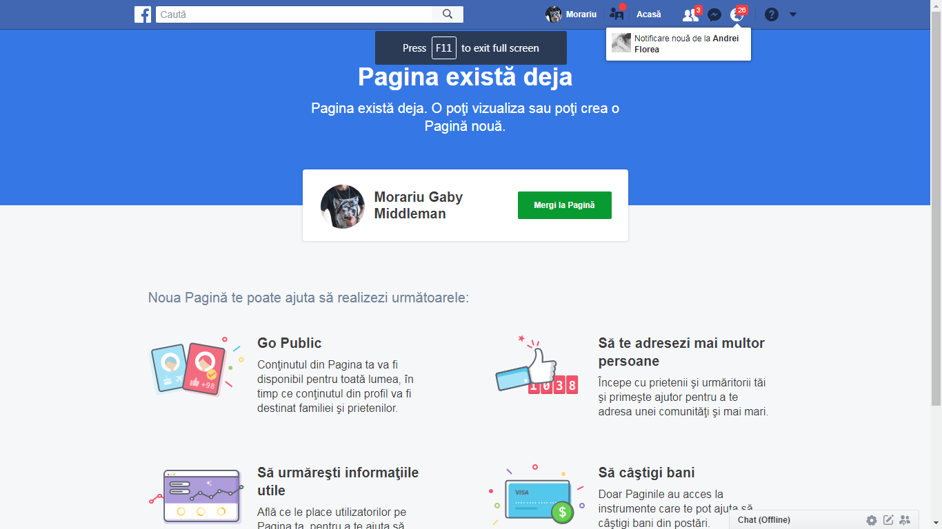This screenshot has height=529, width=942.
Task: Click the new message compose icon in chat bar
Action: (x=888, y=520)
